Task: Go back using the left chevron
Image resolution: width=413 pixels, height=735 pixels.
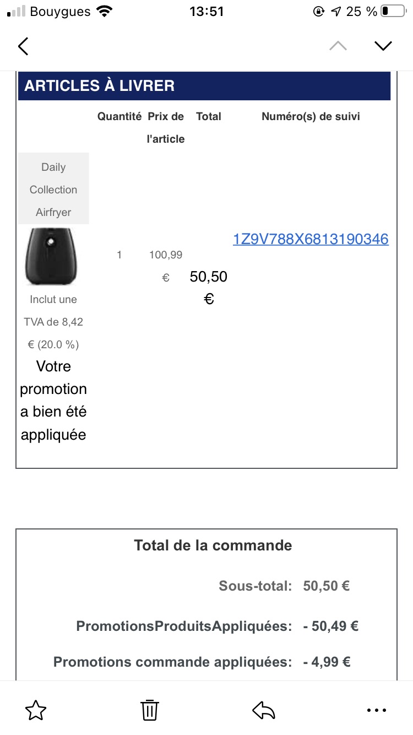Action: click(23, 46)
